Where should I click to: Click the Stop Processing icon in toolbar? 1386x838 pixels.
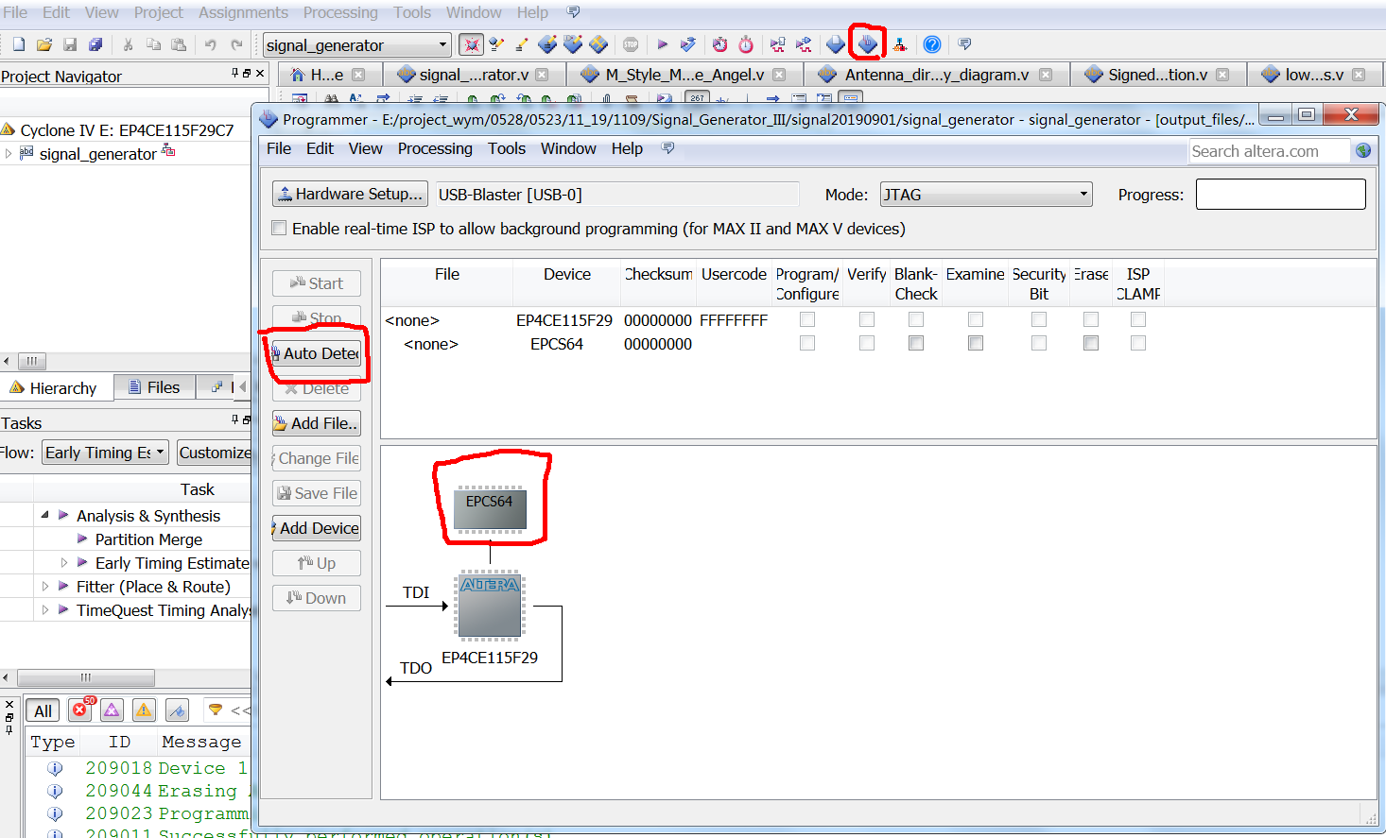pyautogui.click(x=631, y=44)
